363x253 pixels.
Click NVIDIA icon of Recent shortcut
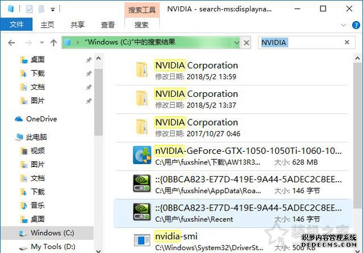point(142,212)
